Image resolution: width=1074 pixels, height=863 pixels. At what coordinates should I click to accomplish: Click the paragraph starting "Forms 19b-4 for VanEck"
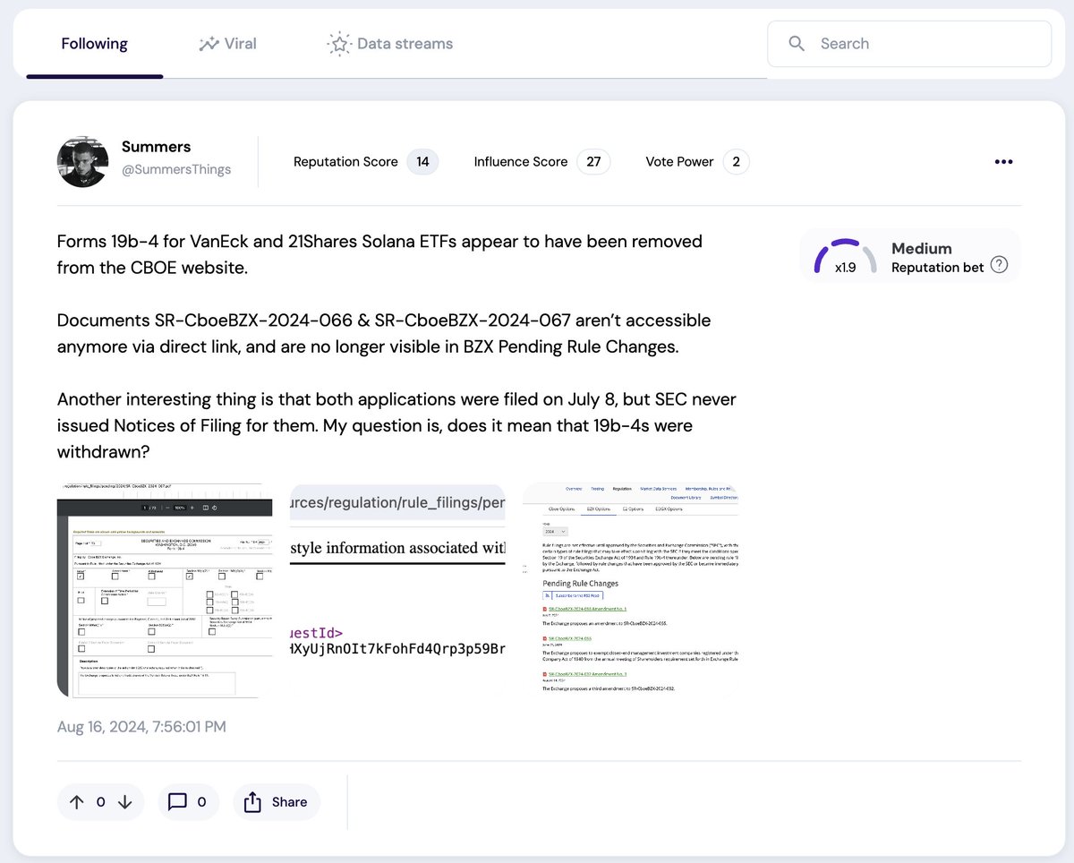[379, 254]
